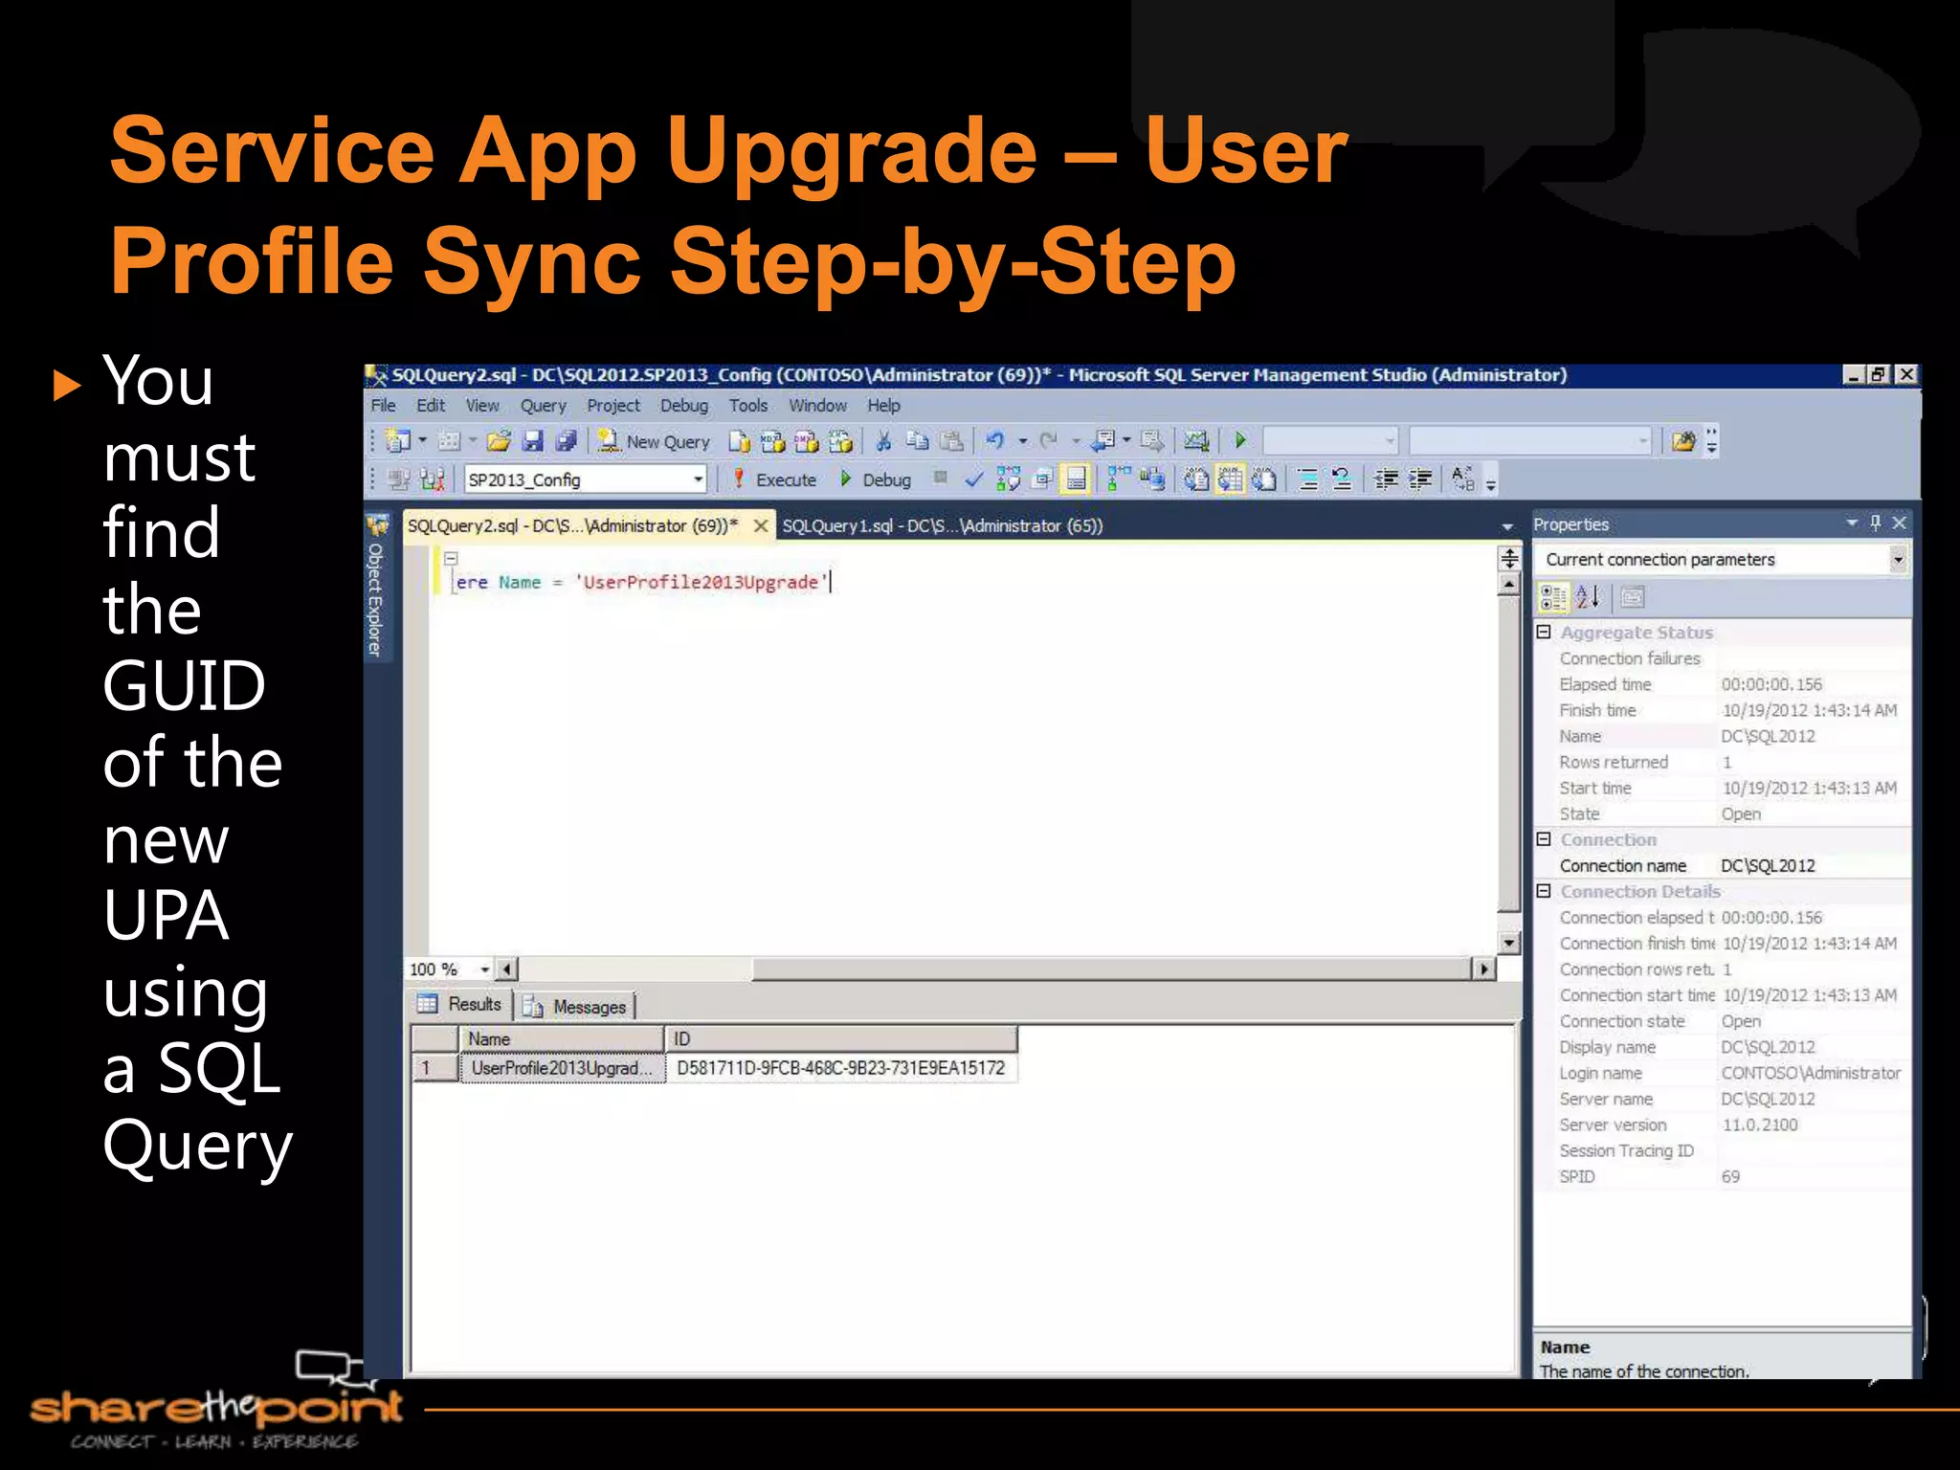Open Current connection parameters dropdown
Viewport: 1960px width, 1470px height.
[1897, 560]
